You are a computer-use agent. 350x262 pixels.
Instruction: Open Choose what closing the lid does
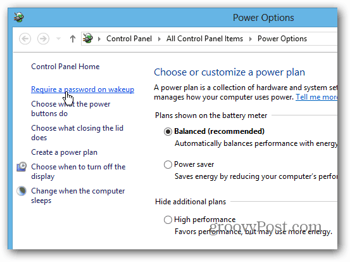(77, 133)
